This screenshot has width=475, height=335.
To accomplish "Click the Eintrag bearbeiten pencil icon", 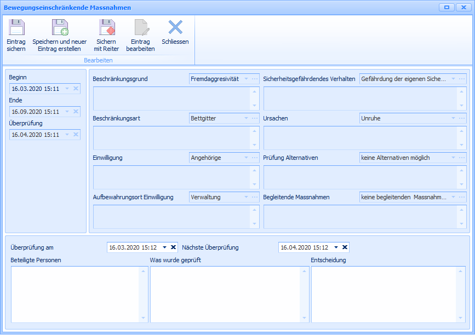I will [141, 28].
